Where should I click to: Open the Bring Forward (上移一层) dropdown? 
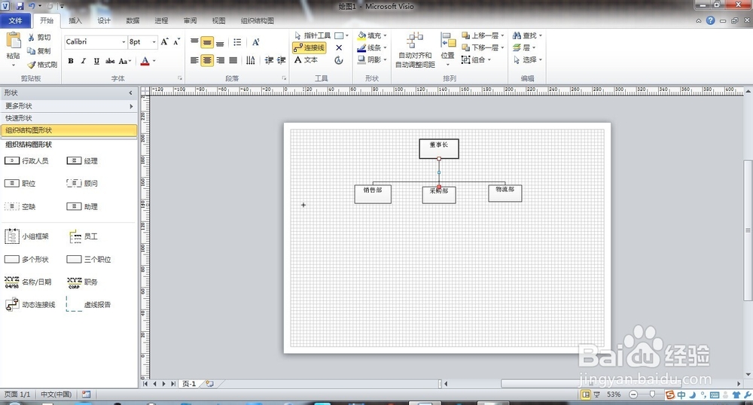pyautogui.click(x=503, y=35)
